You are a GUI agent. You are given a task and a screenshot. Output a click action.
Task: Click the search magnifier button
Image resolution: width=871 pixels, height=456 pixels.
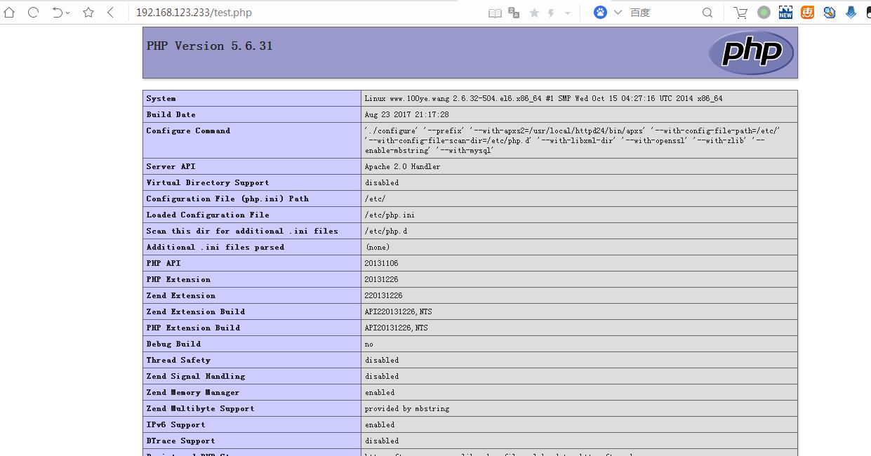(707, 13)
